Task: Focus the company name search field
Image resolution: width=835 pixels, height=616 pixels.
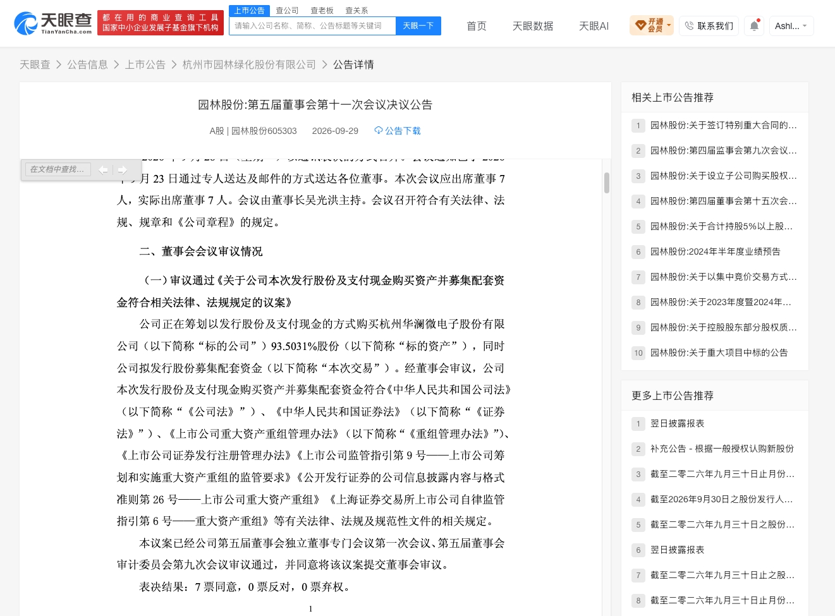Action: click(x=312, y=26)
